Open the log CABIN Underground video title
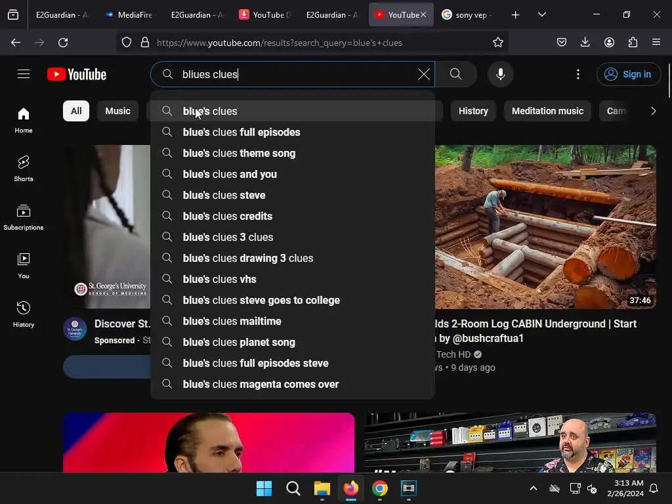672x504 pixels. click(535, 331)
